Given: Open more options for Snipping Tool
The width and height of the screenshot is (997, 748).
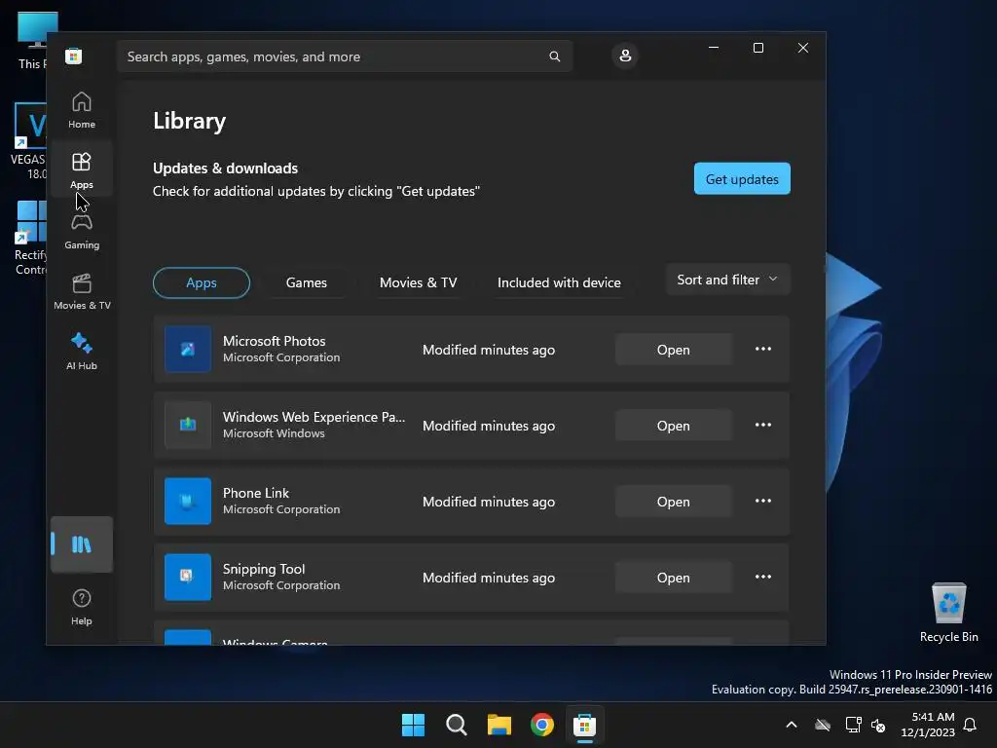Looking at the screenshot, I should 763,577.
